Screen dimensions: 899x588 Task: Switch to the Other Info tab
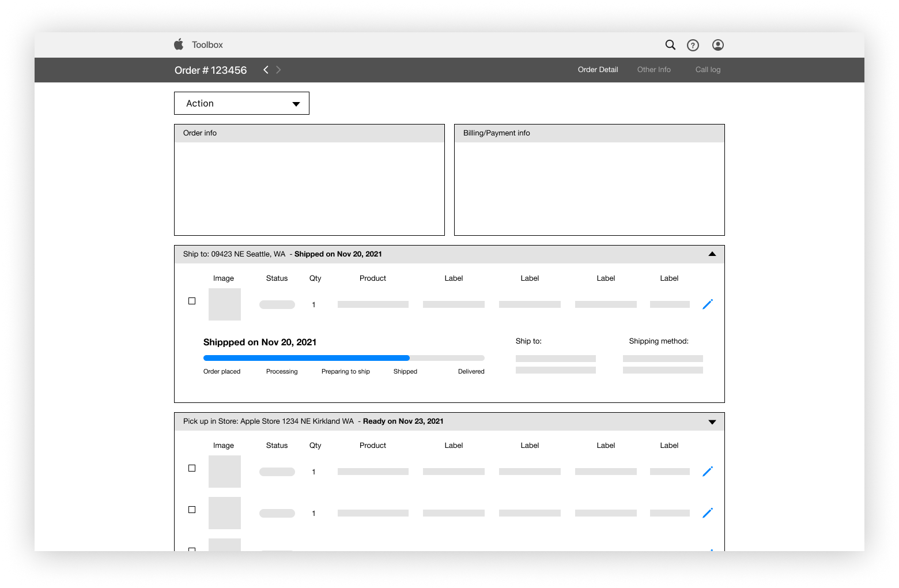pos(654,69)
